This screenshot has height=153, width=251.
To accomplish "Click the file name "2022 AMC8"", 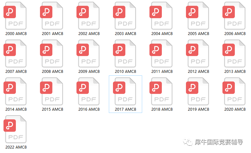I will coord(16,147).
